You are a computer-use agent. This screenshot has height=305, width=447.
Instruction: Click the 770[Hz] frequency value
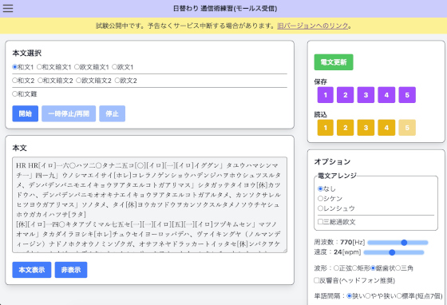click(x=352, y=242)
